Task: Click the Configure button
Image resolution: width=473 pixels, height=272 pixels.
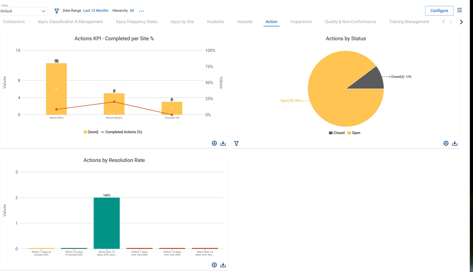Action: click(x=439, y=11)
